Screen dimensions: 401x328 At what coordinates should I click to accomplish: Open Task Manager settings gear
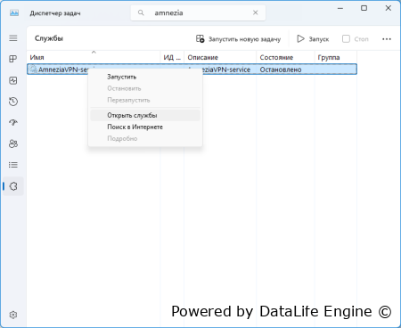point(13,315)
